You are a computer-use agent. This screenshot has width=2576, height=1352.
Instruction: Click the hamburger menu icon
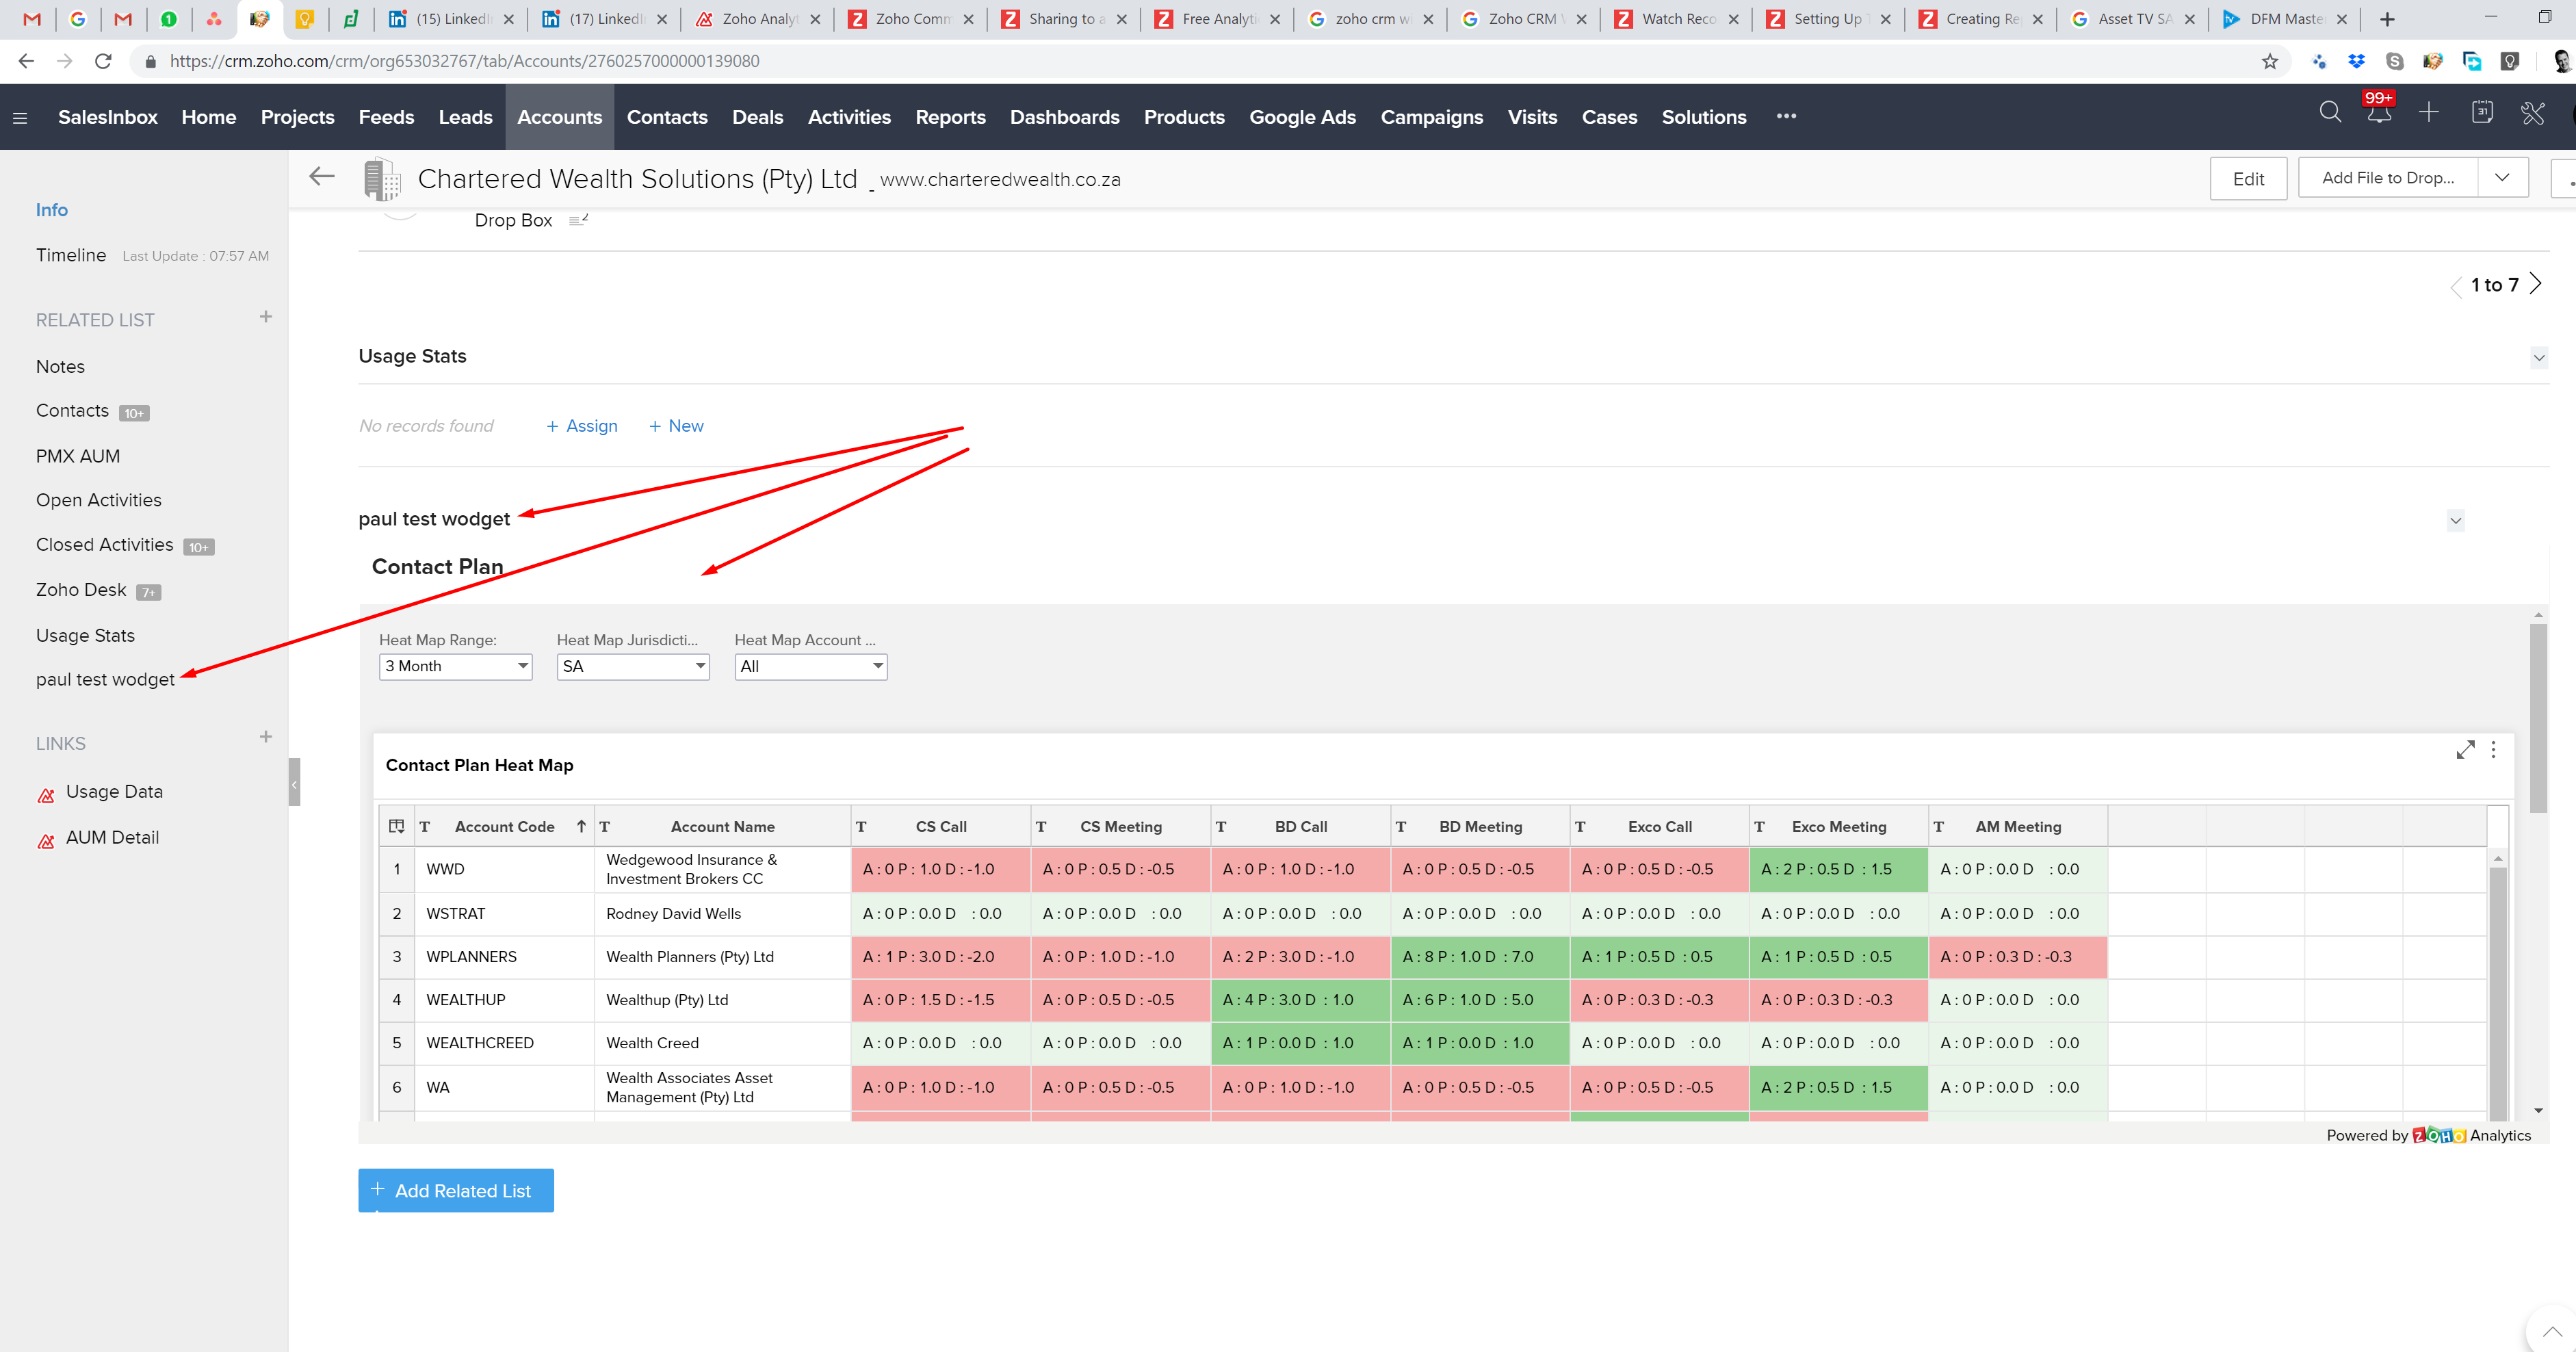pos(20,118)
